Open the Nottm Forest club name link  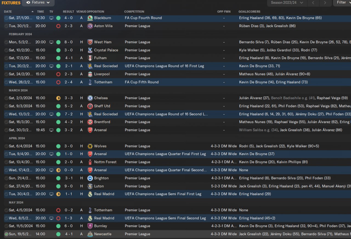click(105, 162)
